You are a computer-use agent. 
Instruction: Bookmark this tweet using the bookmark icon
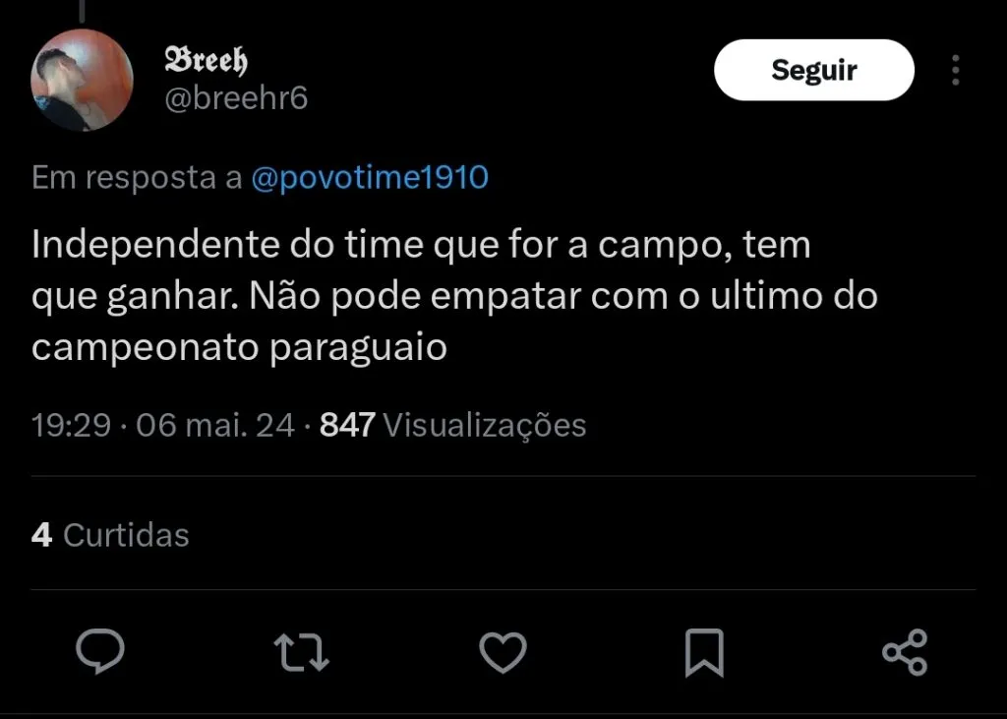point(703,653)
